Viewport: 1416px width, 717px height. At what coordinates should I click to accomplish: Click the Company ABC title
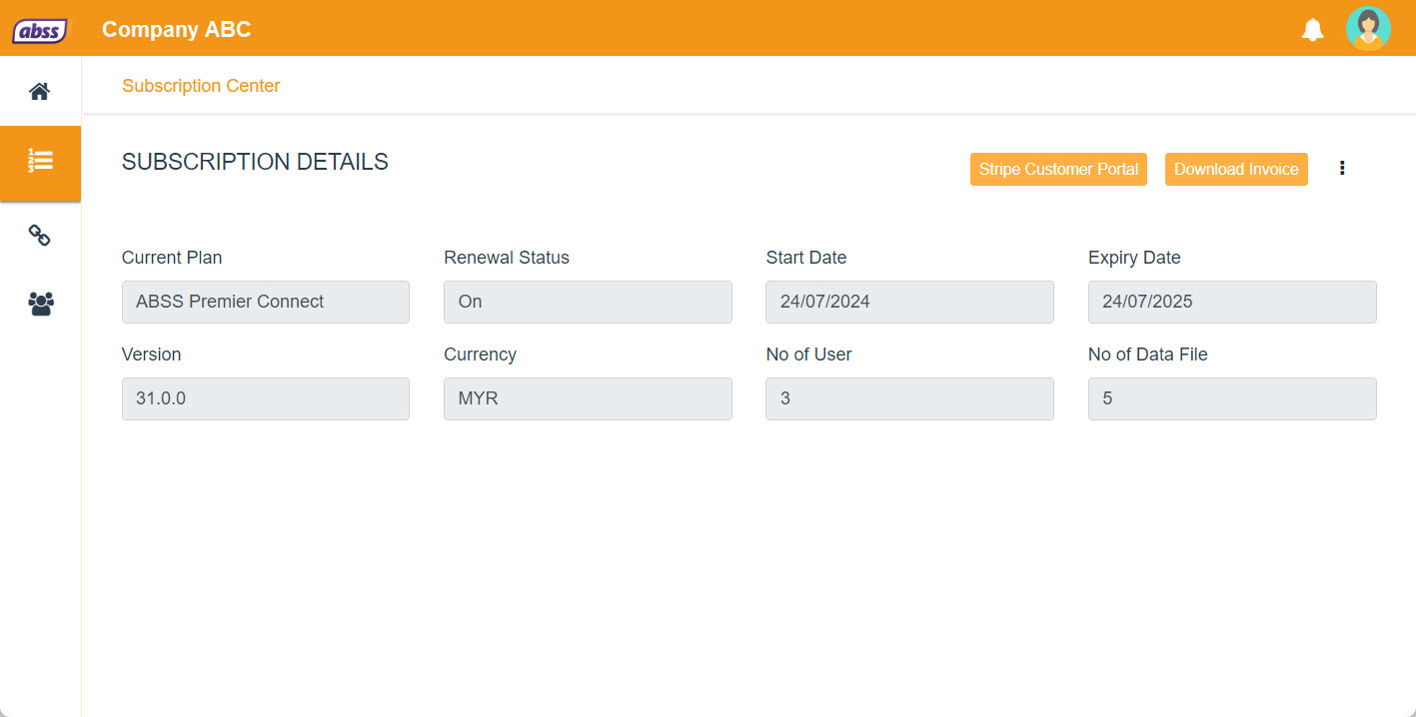click(176, 30)
